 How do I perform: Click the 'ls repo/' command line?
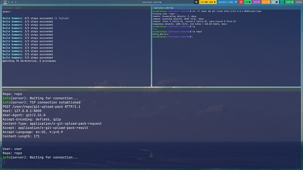click(197, 32)
